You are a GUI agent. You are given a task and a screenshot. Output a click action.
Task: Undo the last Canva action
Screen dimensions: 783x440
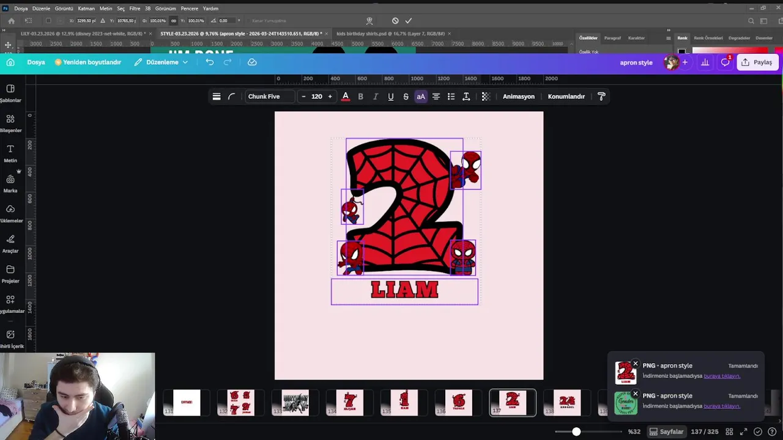(210, 62)
